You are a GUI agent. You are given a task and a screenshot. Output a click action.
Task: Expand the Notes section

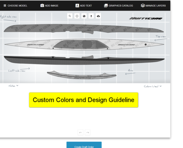[13, 86]
